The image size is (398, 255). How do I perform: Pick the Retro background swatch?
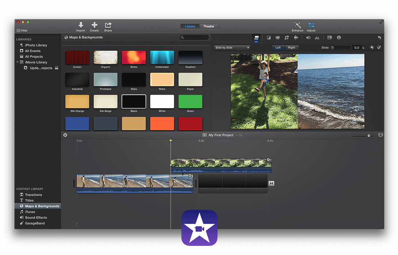[x=162, y=79]
